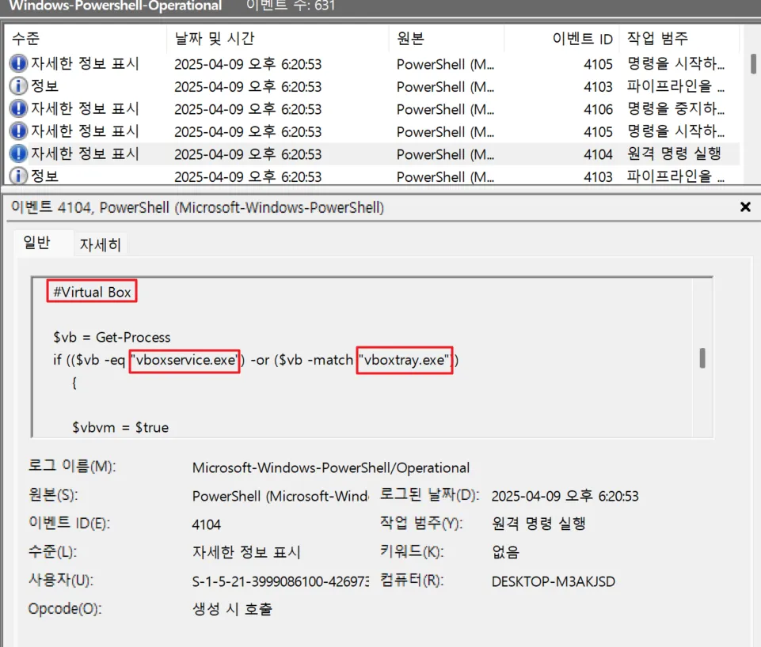Click logged date 2025-04-09 오후 6:20:53 value
The width and height of the screenshot is (761, 647).
click(565, 496)
